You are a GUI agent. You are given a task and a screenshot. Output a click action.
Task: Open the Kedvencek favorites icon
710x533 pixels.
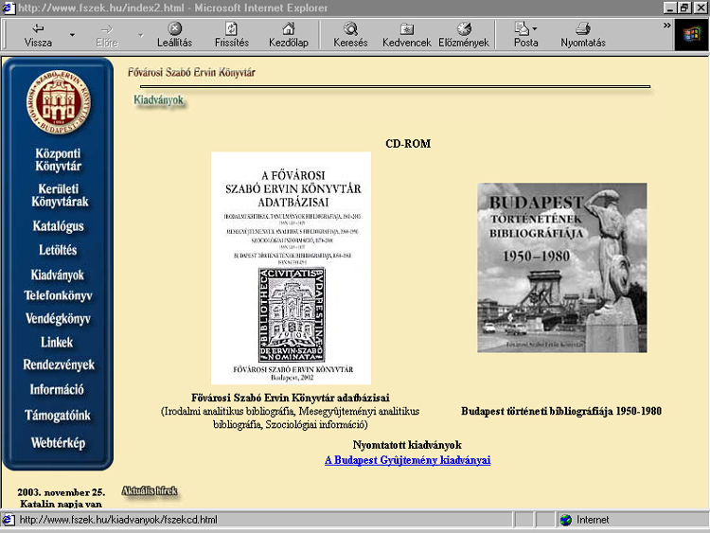coord(407,29)
